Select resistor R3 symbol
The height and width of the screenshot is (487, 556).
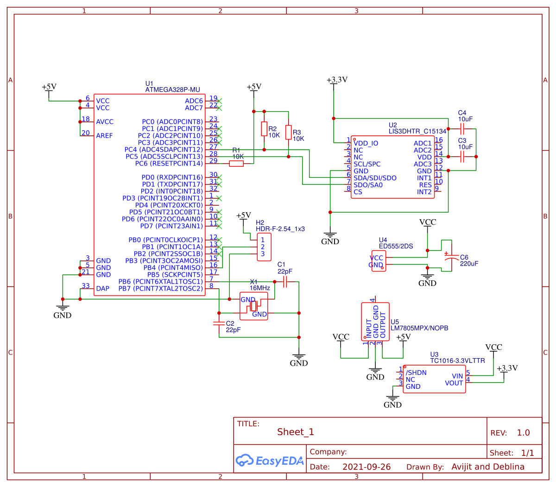[x=288, y=132]
